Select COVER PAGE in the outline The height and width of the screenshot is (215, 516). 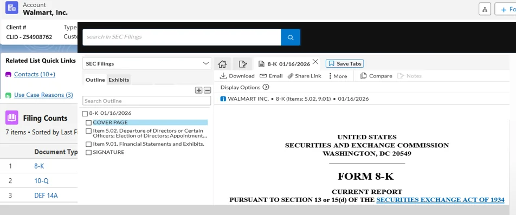point(150,122)
